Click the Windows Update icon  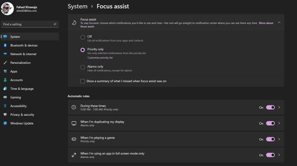click(x=5, y=123)
